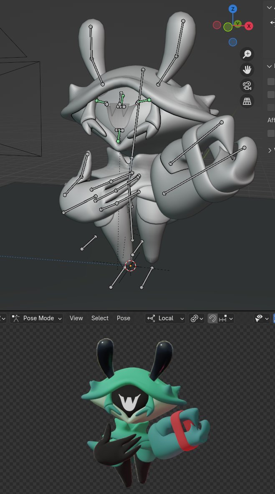Open the Select menu
275x494 pixels.
100,318
